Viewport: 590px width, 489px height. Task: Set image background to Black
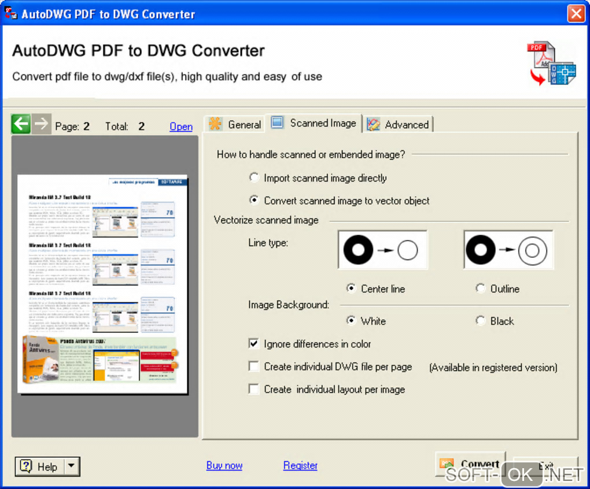tap(495, 321)
